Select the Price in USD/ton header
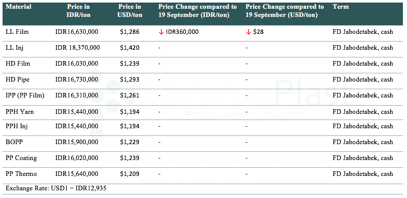This screenshot has width=407, height=198. 130,11
